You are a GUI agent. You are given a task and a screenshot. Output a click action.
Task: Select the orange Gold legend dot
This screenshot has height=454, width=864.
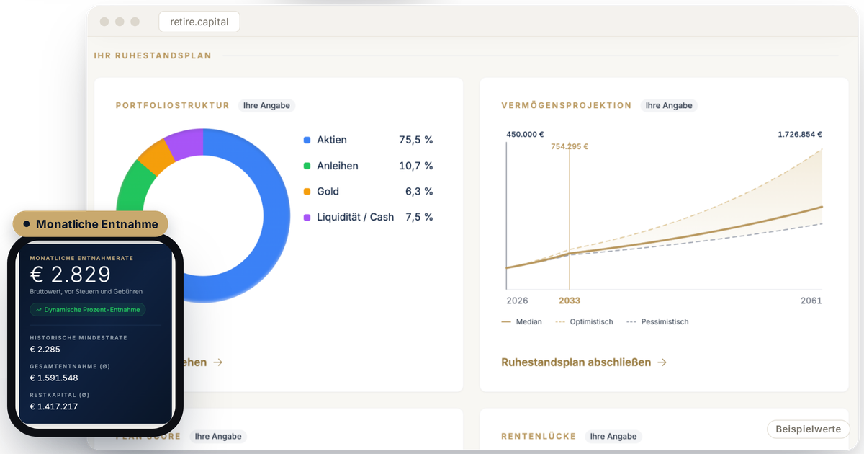pyautogui.click(x=307, y=192)
